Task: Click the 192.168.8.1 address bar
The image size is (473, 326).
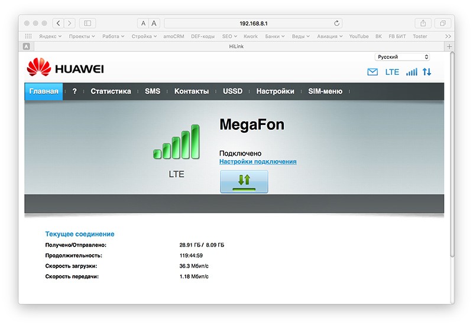Action: 253,23
